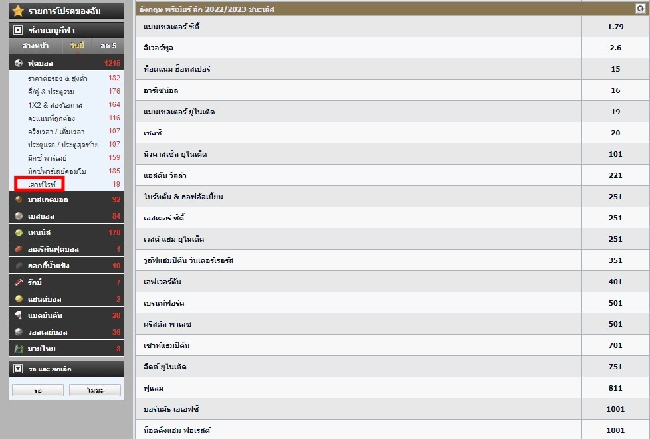The height and width of the screenshot is (439, 650).
Task: Select the American football icon
Action: pos(19,250)
